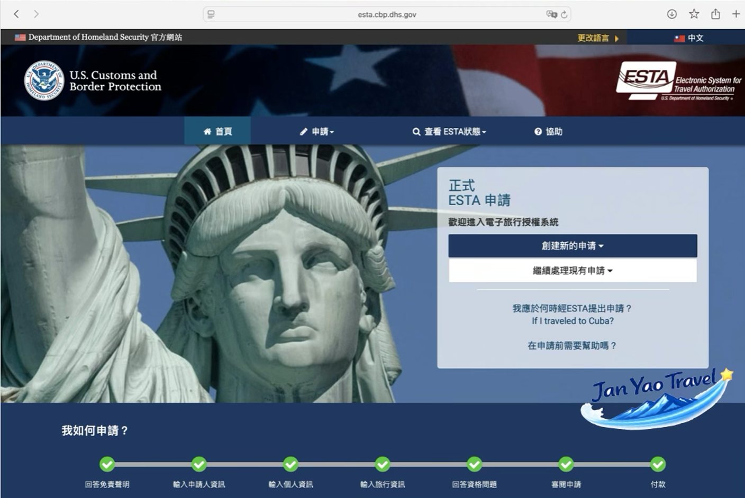The width and height of the screenshot is (745, 498).
Task: Expand the 繼續處理現有申請 dropdown
Action: click(573, 271)
